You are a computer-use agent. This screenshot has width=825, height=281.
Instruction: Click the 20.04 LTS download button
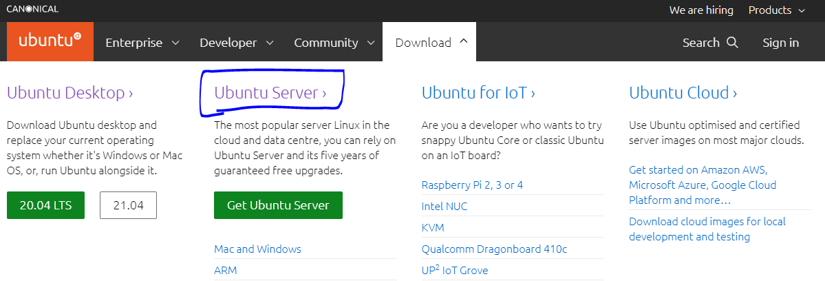[x=46, y=205]
